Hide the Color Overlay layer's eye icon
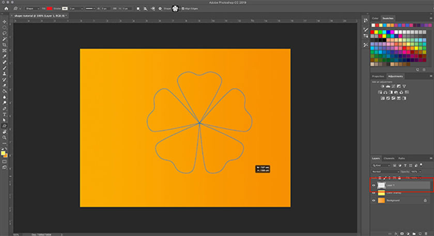 (374, 193)
